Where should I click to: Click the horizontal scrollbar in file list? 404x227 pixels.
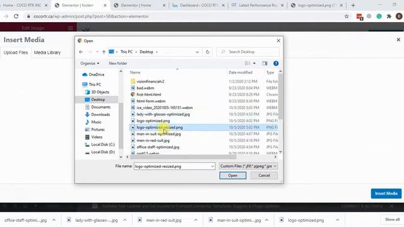point(183,157)
